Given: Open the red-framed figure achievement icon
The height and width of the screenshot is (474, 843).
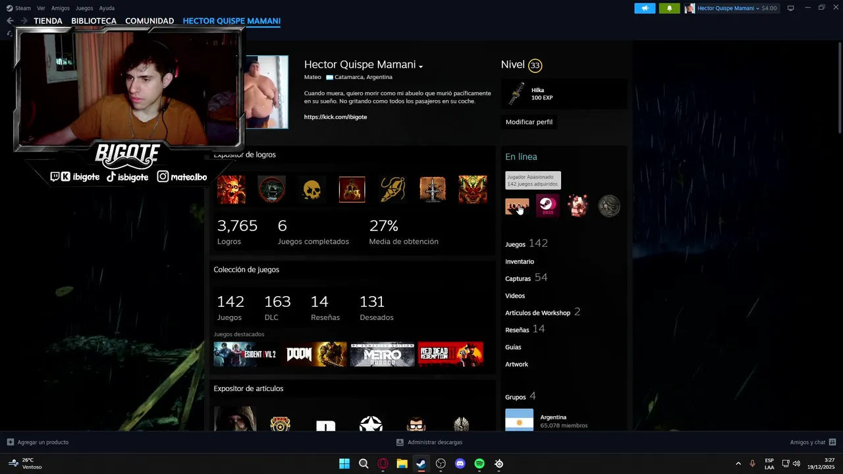Looking at the screenshot, I should (x=352, y=190).
